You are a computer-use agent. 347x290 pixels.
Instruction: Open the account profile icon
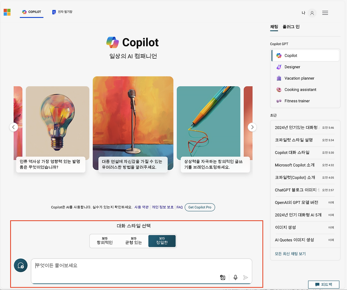click(312, 13)
